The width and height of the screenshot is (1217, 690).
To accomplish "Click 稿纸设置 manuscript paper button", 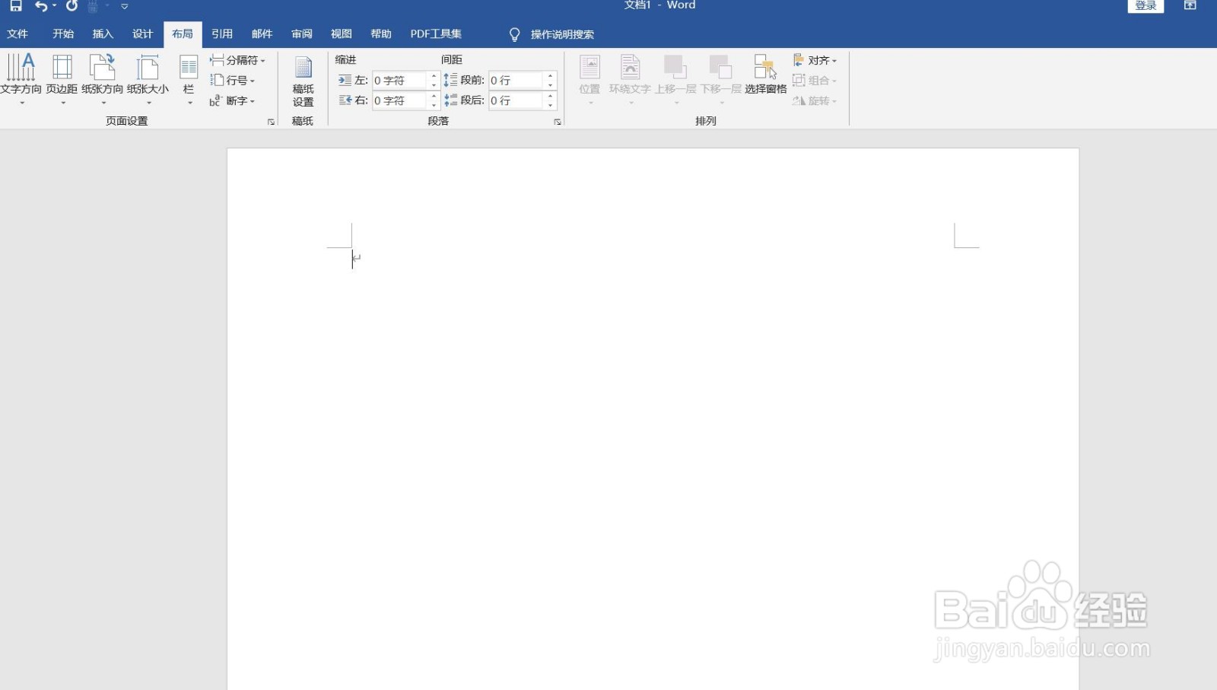I will (303, 81).
